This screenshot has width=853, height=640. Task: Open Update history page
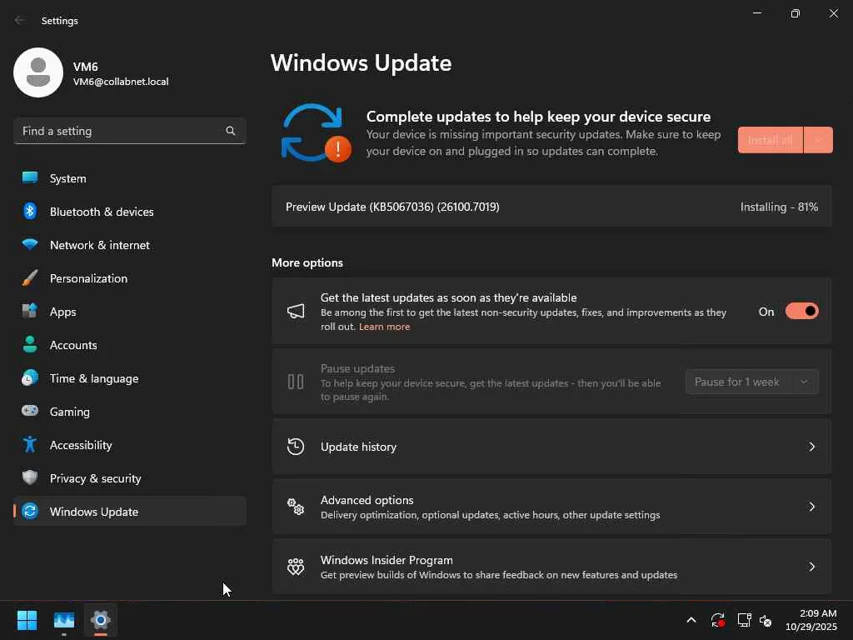(x=551, y=447)
